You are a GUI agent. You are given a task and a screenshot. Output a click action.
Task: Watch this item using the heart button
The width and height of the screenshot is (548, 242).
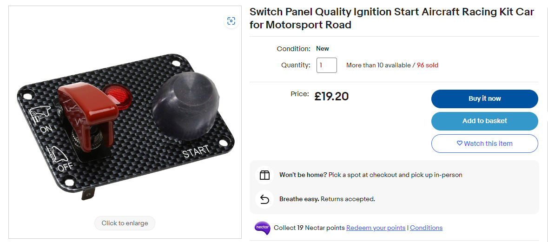(x=484, y=144)
